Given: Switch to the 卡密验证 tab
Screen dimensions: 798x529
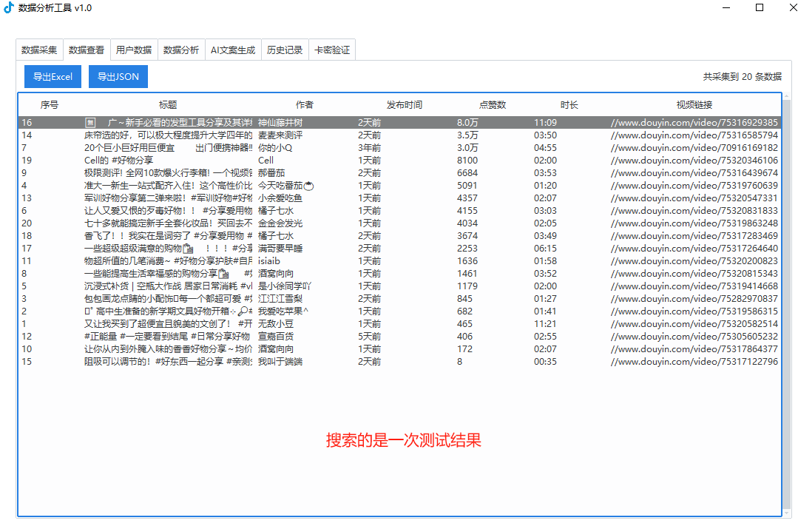Looking at the screenshot, I should pos(332,50).
